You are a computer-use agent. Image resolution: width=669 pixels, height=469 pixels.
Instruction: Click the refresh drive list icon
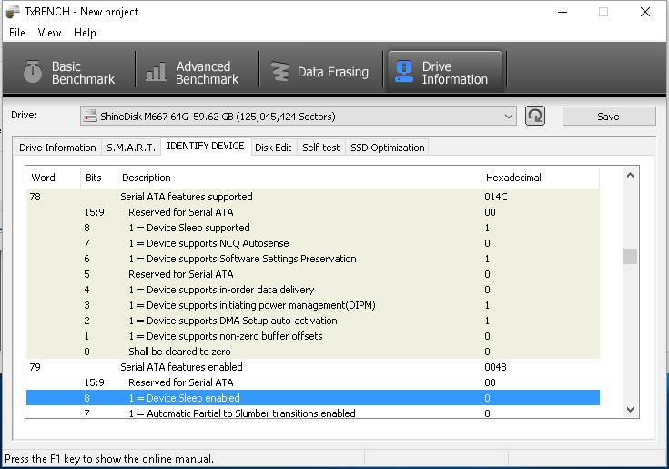click(536, 116)
